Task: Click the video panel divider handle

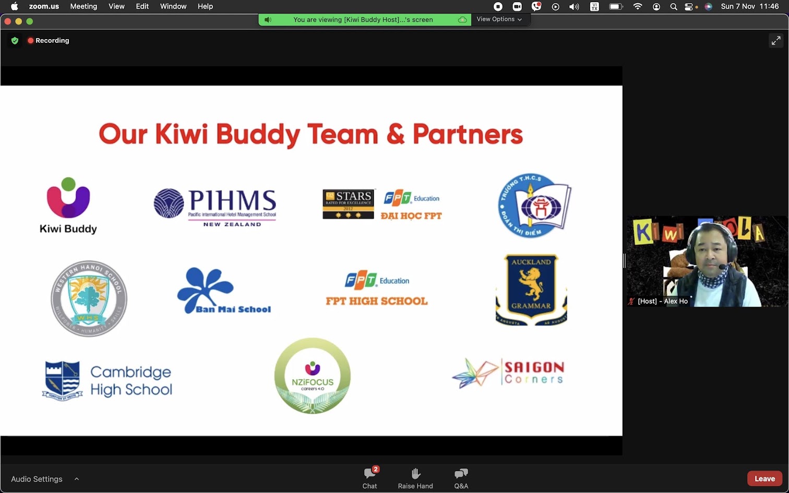Action: click(x=624, y=261)
